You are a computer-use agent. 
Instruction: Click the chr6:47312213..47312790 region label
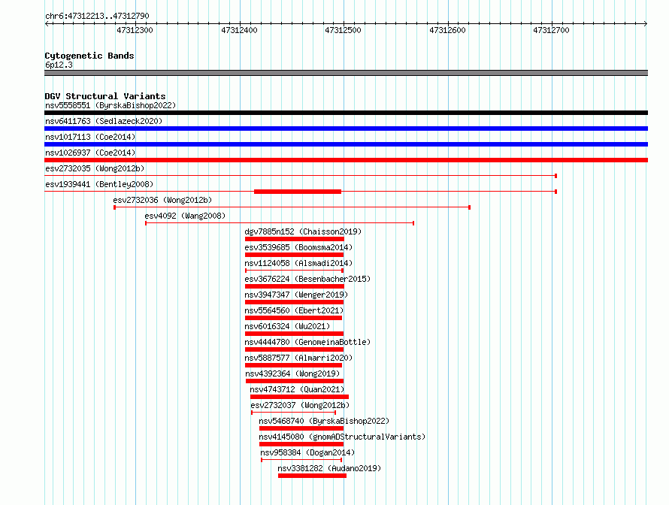pos(97,17)
